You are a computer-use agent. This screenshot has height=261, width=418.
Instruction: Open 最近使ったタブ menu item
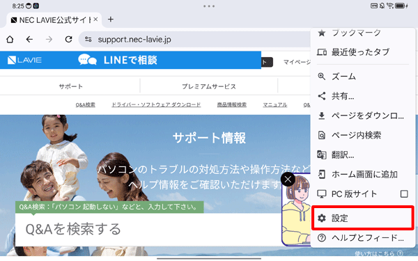[x=363, y=52]
